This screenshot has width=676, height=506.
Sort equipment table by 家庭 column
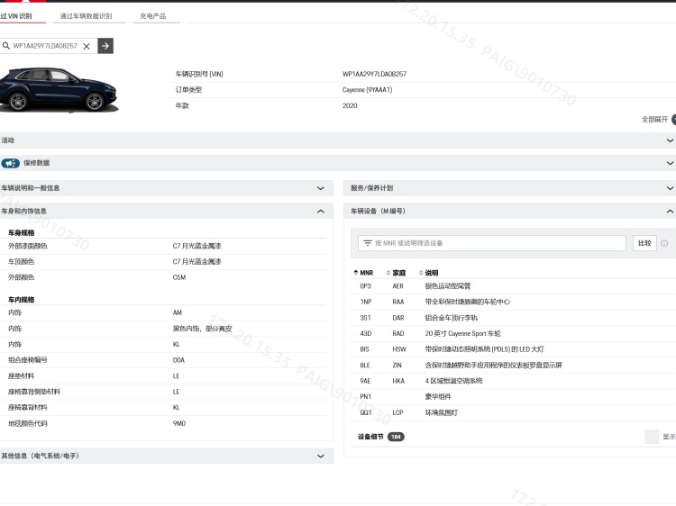pyautogui.click(x=396, y=273)
